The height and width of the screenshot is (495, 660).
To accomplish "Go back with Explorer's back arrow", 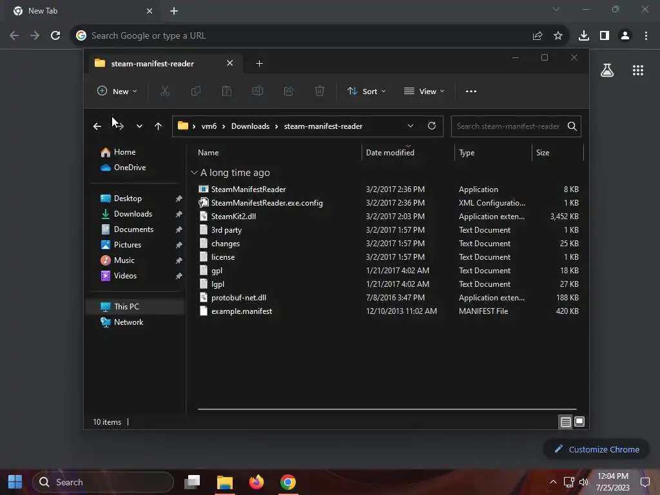I will (97, 126).
